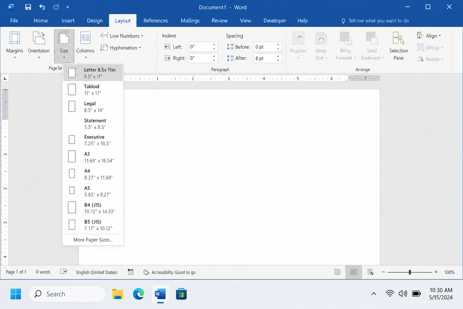The height and width of the screenshot is (309, 463).
Task: Click the zoom in plus button
Action: click(436, 272)
